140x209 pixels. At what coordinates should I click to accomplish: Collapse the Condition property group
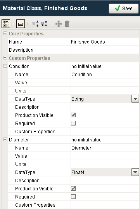point(5,66)
